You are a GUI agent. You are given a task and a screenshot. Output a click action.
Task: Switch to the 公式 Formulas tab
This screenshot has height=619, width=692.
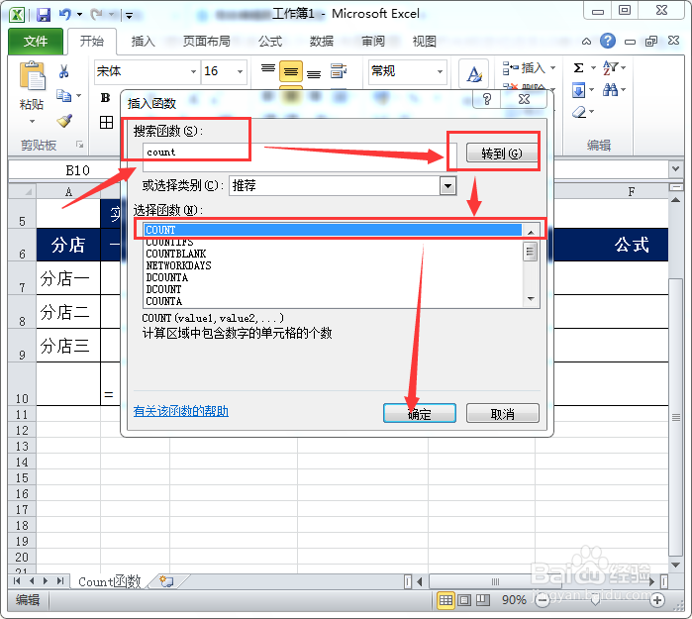[270, 41]
